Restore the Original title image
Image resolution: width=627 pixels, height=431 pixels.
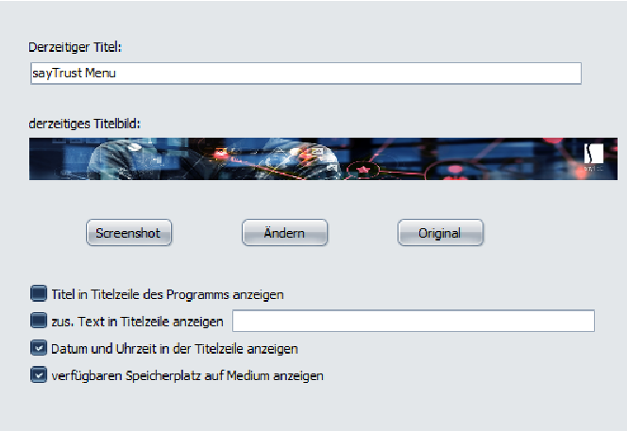(x=440, y=233)
